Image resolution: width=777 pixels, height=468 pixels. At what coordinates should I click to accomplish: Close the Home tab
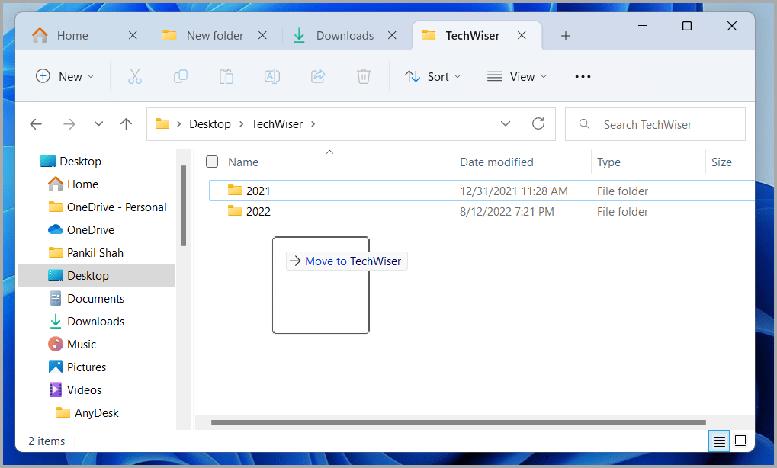pyautogui.click(x=133, y=35)
